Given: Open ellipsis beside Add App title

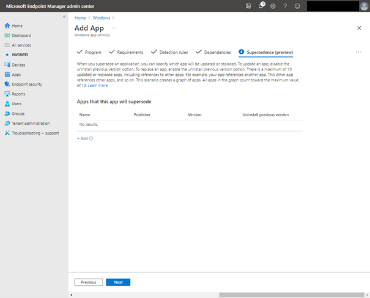Looking at the screenshot, I should pyautogui.click(x=114, y=28).
